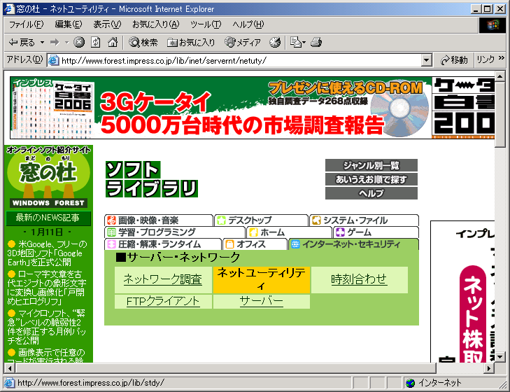Image resolution: width=510 pixels, height=392 pixels.
Task: Select the デスクトップ tab
Action: coord(261,220)
